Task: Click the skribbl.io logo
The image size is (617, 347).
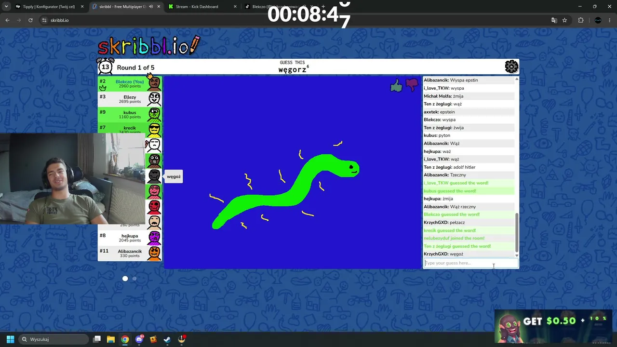Action: click(x=148, y=46)
